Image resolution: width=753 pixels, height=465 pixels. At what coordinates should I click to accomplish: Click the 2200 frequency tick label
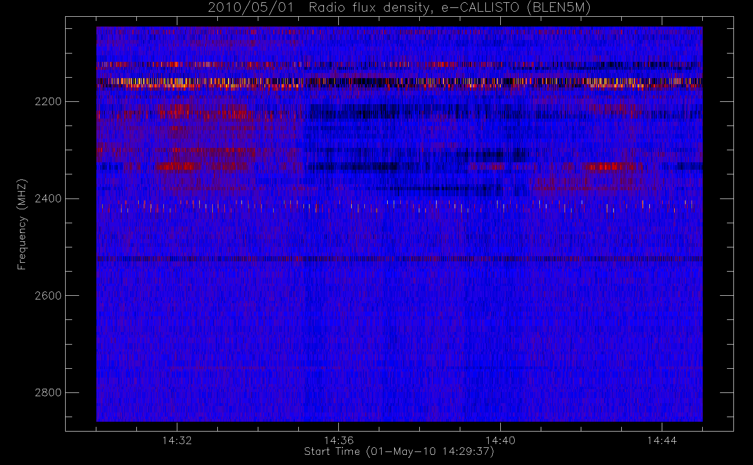pos(48,101)
